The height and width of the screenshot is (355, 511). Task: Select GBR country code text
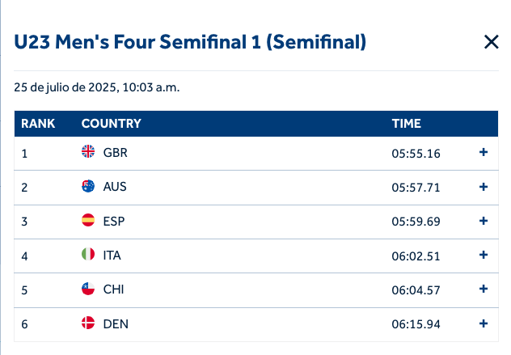116,153
